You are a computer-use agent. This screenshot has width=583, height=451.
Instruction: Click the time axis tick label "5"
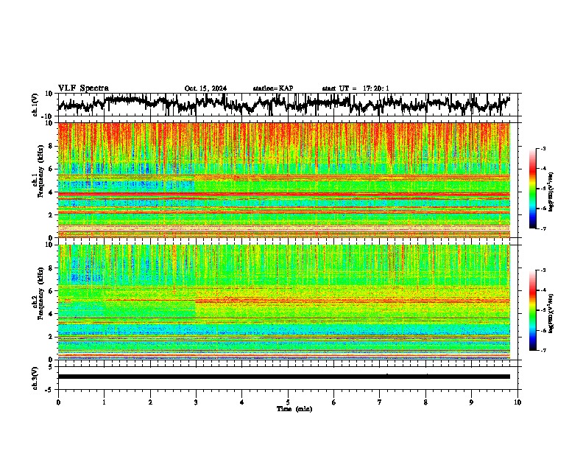(x=288, y=402)
